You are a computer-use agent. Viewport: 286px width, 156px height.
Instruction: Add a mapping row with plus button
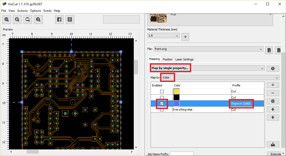click(273, 85)
